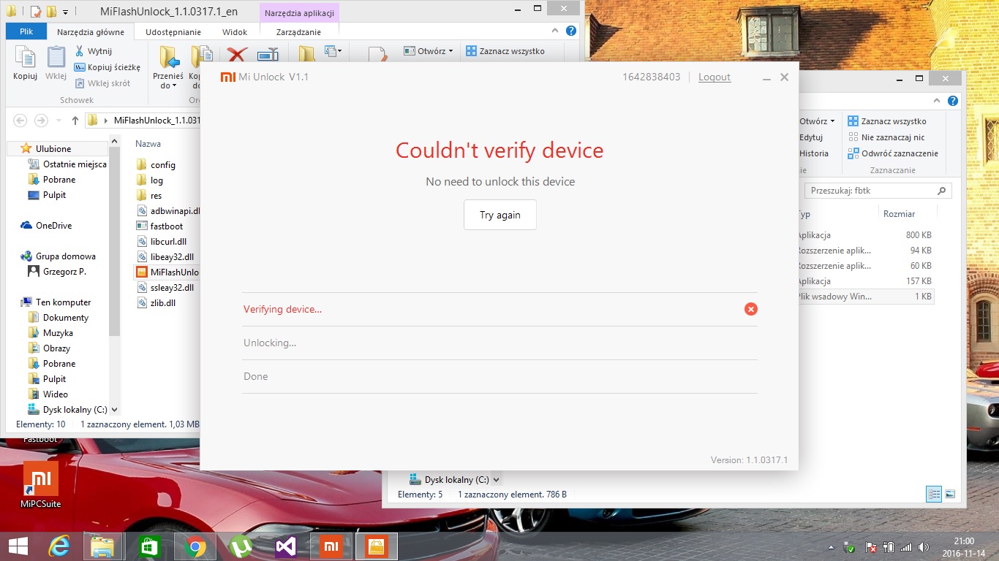Click Zaznacz wszystko in the right Explorer window
Viewport: 999px width, 561px height.
[886, 121]
